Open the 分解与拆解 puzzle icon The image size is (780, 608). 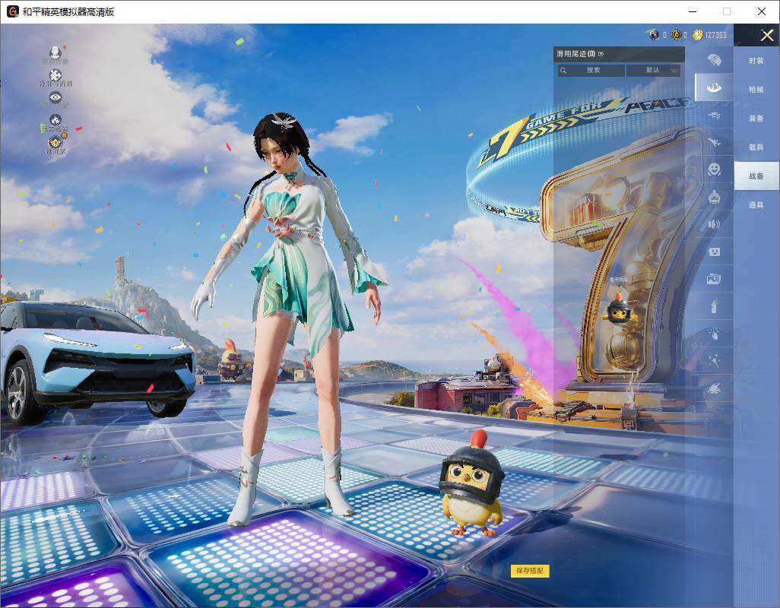(55, 75)
